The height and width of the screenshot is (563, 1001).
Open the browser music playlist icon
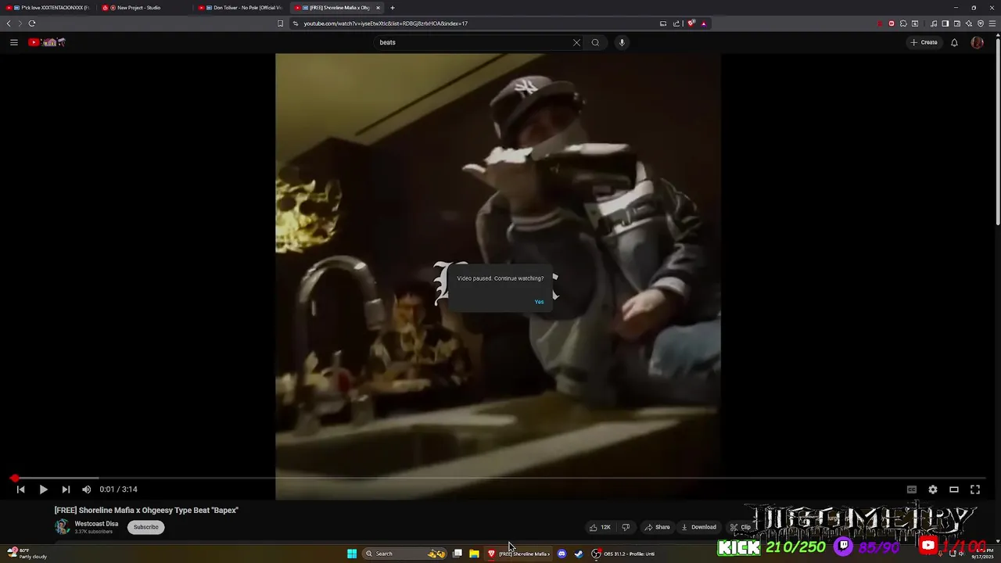click(934, 23)
